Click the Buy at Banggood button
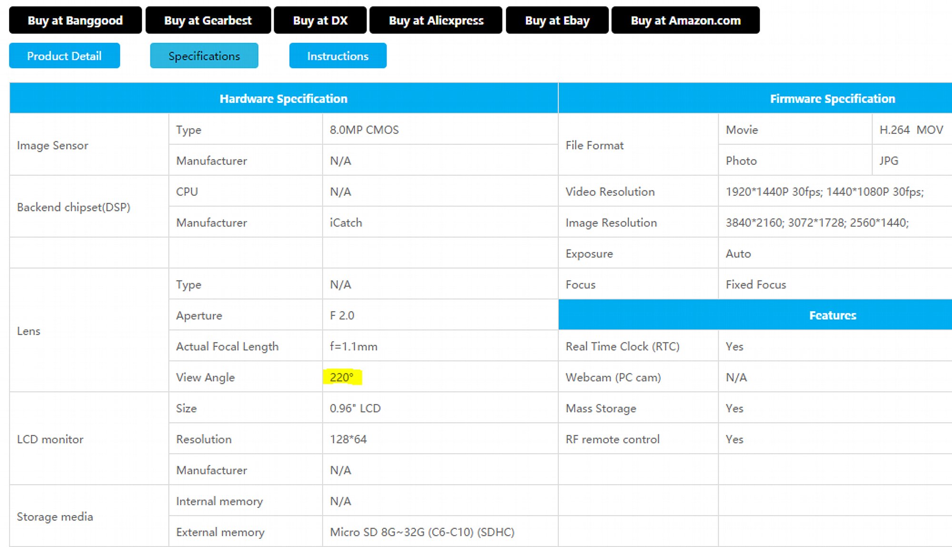 [75, 20]
